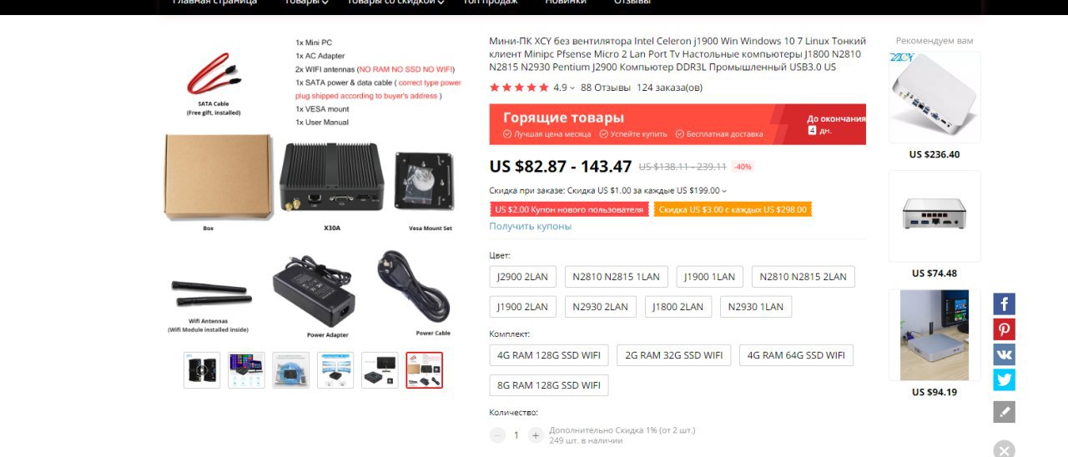Pick the N2930 1LAN variant
The width and height of the screenshot is (1068, 457).
coord(755,307)
